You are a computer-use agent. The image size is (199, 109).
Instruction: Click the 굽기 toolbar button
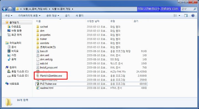[x=67, y=15]
